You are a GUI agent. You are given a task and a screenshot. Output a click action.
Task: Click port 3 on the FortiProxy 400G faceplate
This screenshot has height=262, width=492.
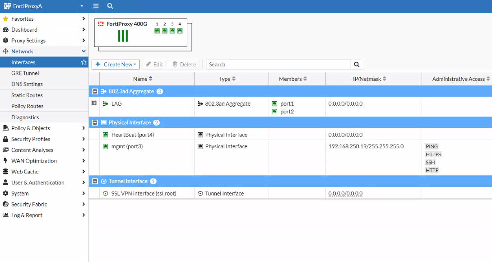(172, 31)
